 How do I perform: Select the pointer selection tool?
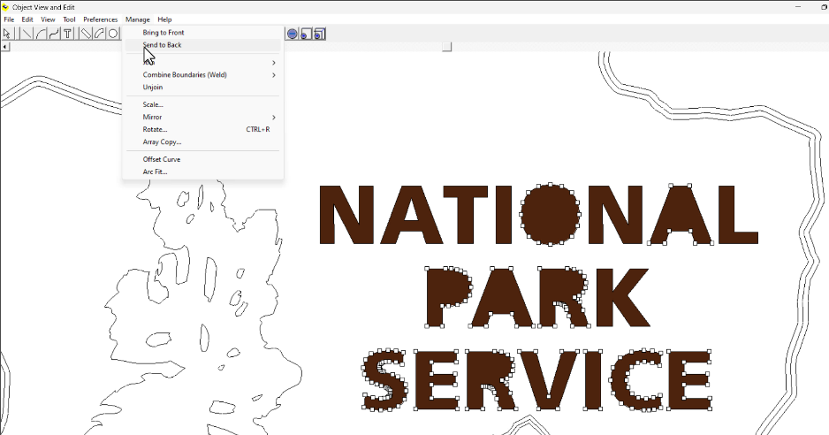(7, 34)
